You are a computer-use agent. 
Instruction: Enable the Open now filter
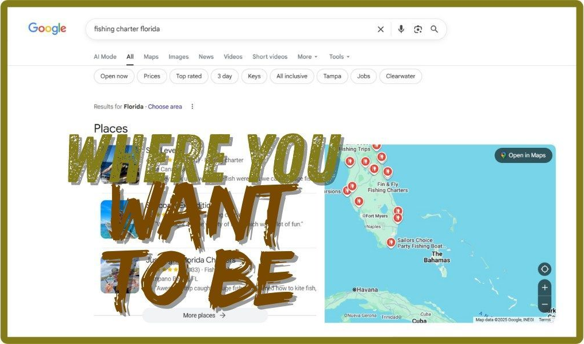[x=113, y=76]
